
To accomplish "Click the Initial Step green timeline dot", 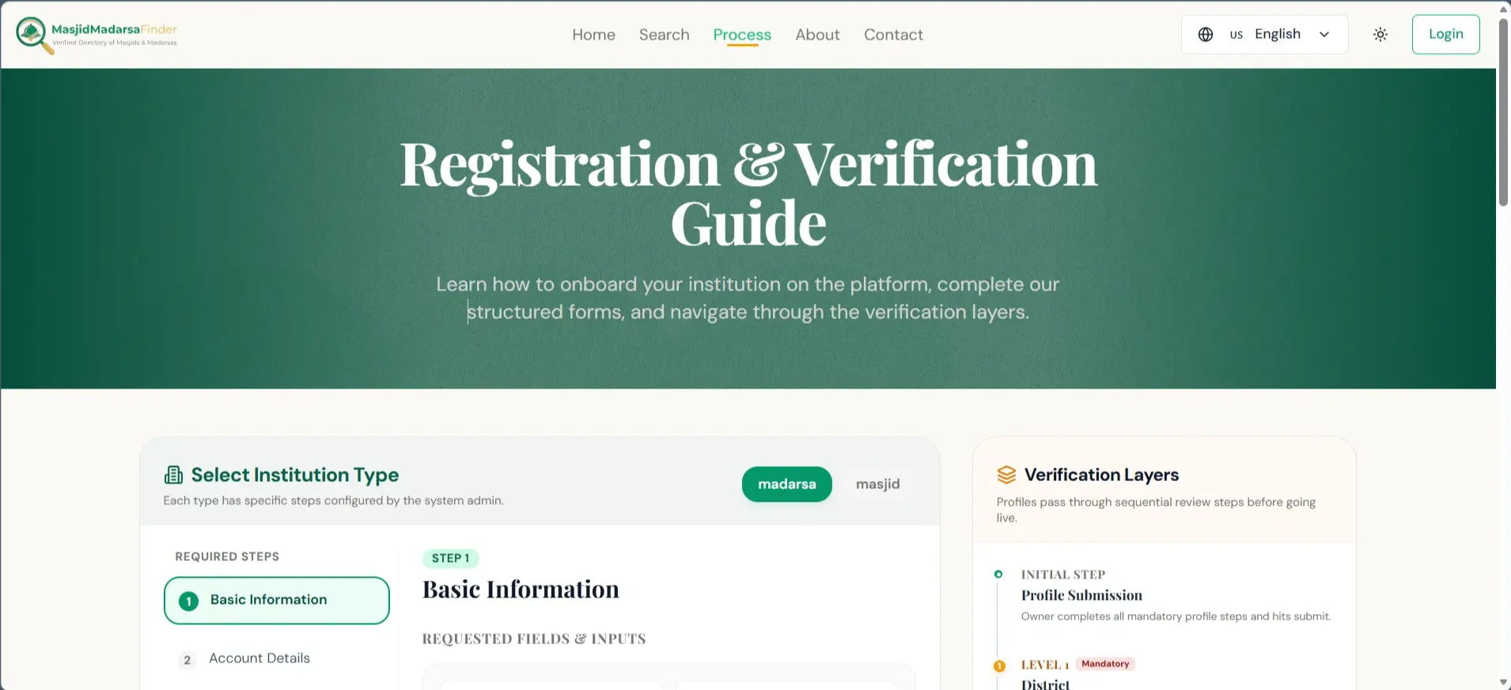I will click(998, 574).
